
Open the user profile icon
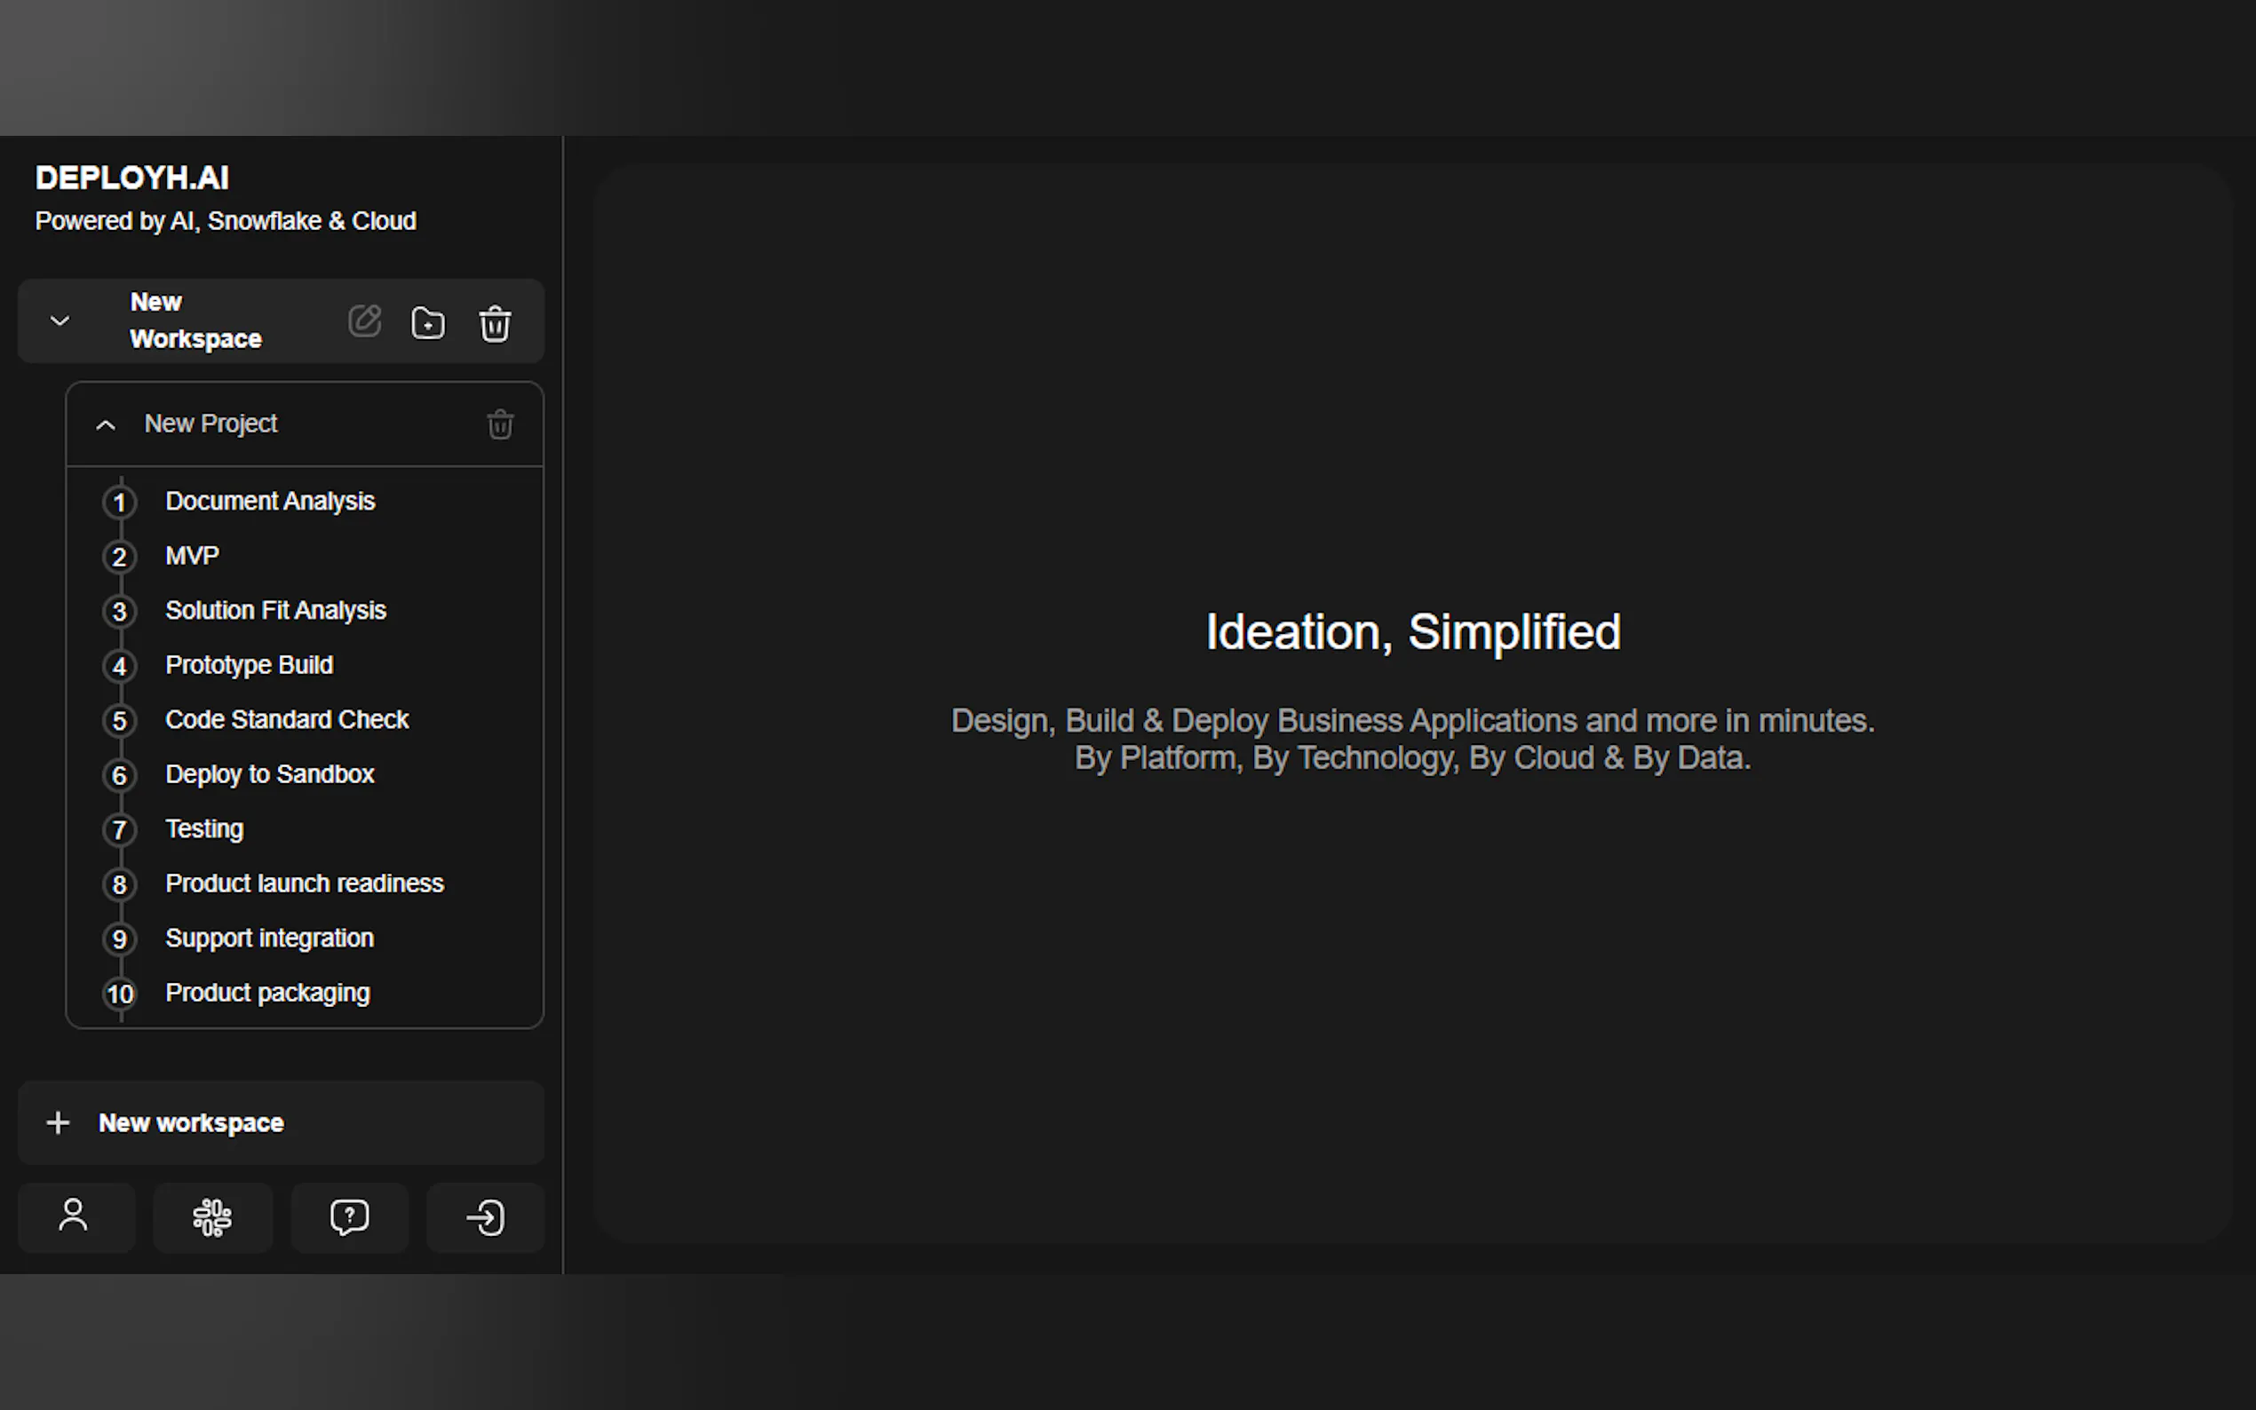[74, 1217]
